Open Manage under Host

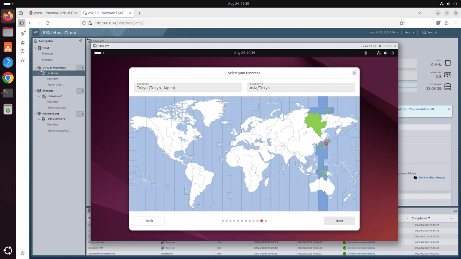(x=48, y=54)
